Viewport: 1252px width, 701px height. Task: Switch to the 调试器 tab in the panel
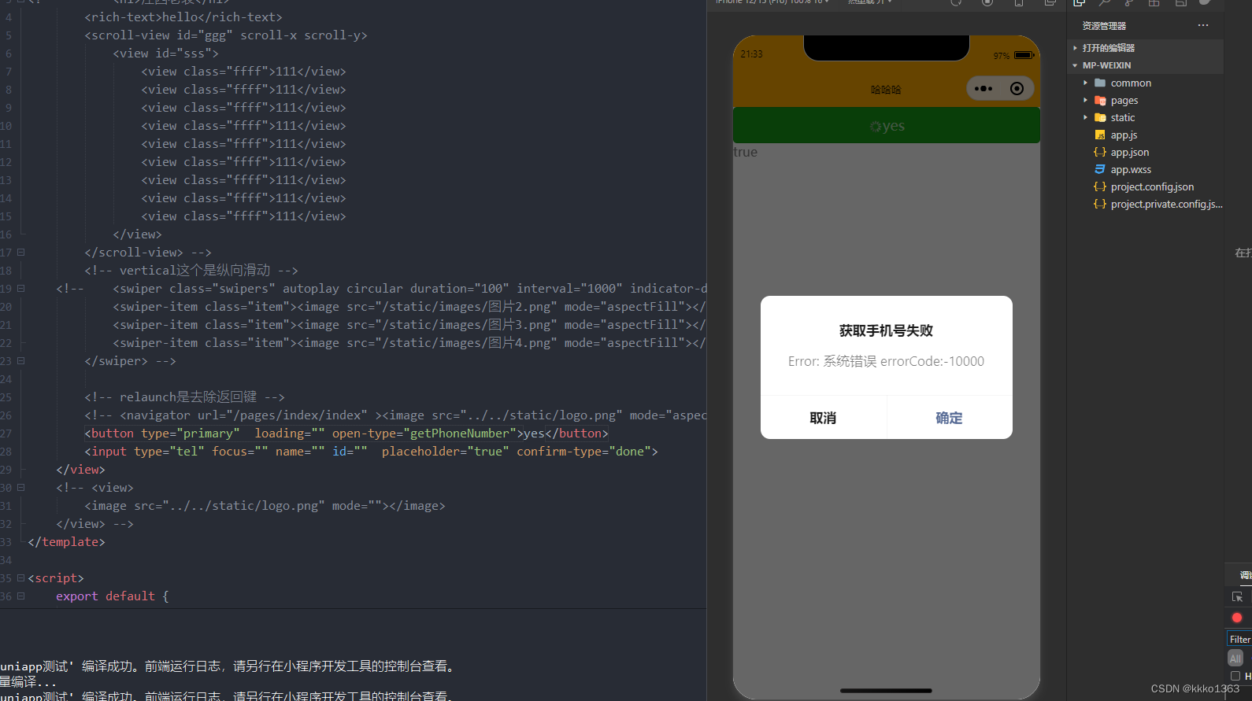[x=1246, y=575]
